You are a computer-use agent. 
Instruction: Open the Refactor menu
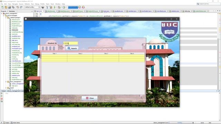pyautogui.click(x=27, y=4)
